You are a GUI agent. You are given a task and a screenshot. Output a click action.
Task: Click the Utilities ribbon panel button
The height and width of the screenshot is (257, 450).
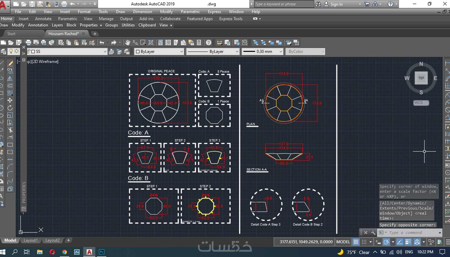pos(128,25)
